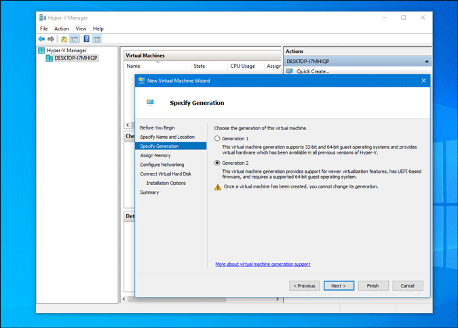The image size is (458, 328).
Task: Click the Assigned Memory column header
Action: [273, 66]
